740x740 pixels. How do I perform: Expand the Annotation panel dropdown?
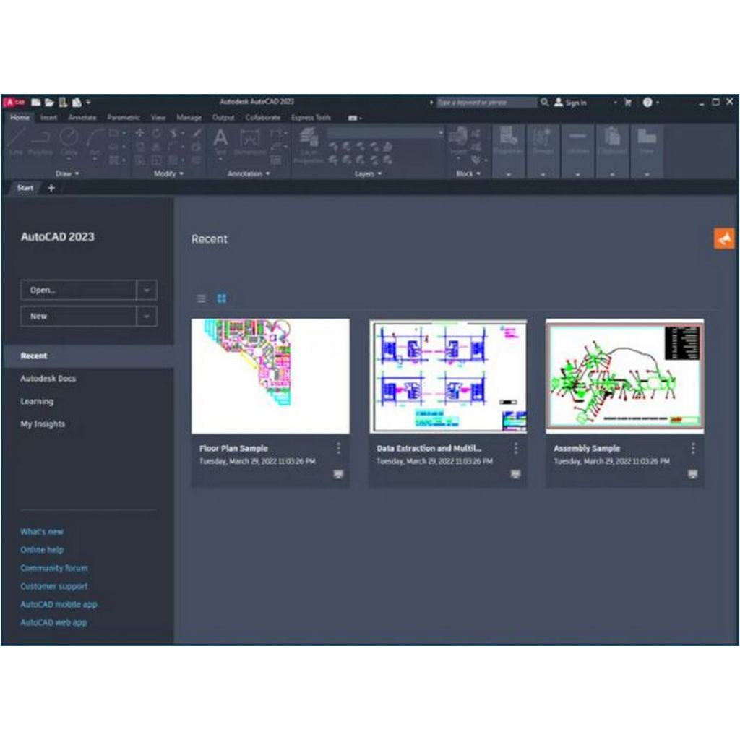[x=249, y=173]
